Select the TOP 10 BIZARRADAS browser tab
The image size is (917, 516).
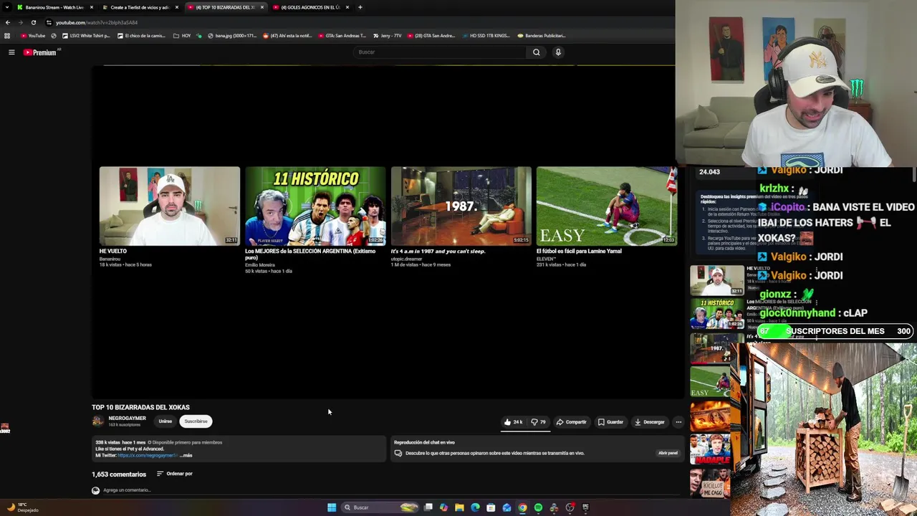coord(225,7)
